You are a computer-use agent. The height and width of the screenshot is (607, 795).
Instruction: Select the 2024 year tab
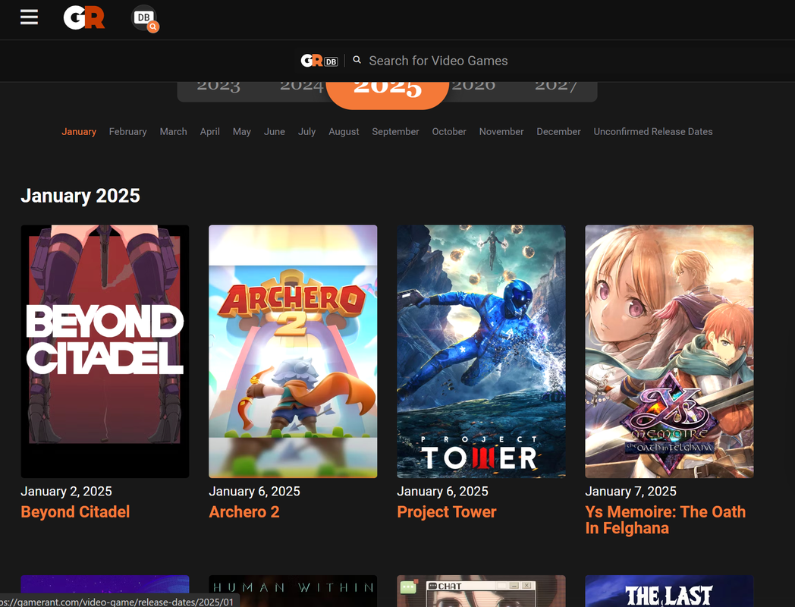pos(302,86)
